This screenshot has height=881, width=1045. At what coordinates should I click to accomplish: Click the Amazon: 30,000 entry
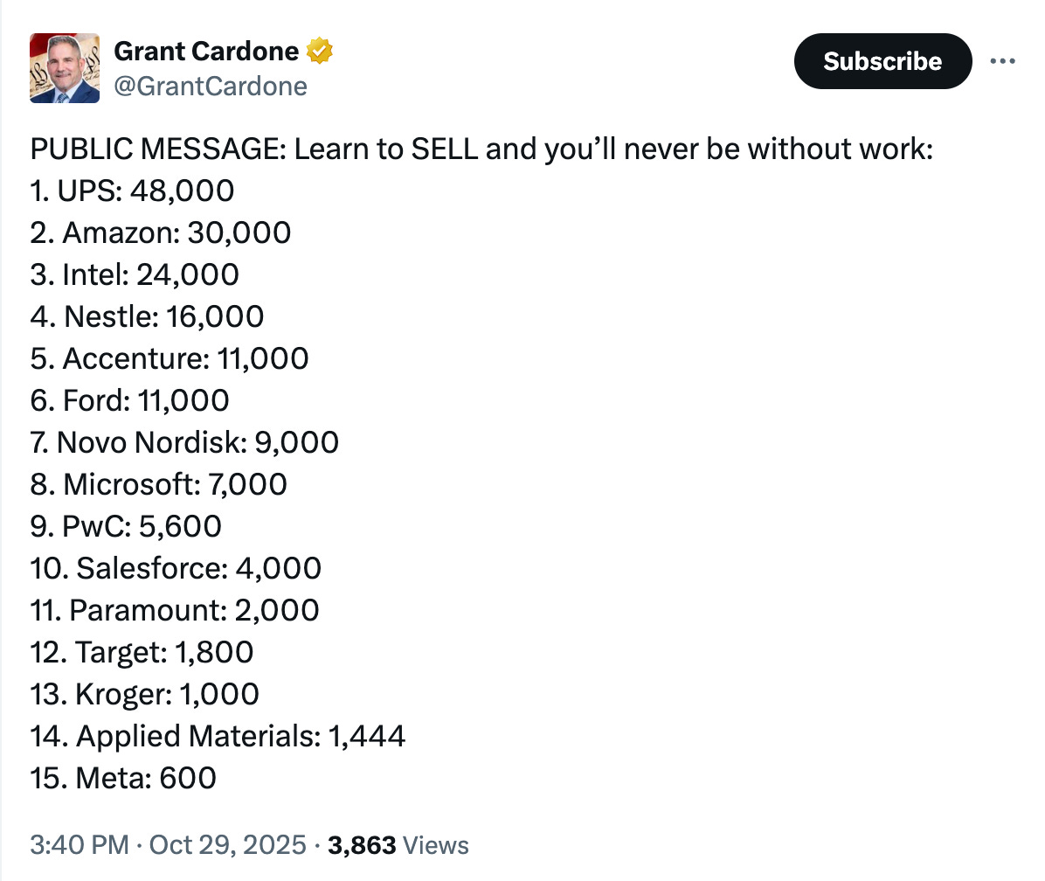click(x=159, y=232)
